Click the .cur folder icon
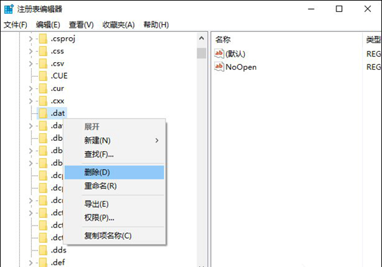The height and width of the screenshot is (267, 382). [x=43, y=88]
